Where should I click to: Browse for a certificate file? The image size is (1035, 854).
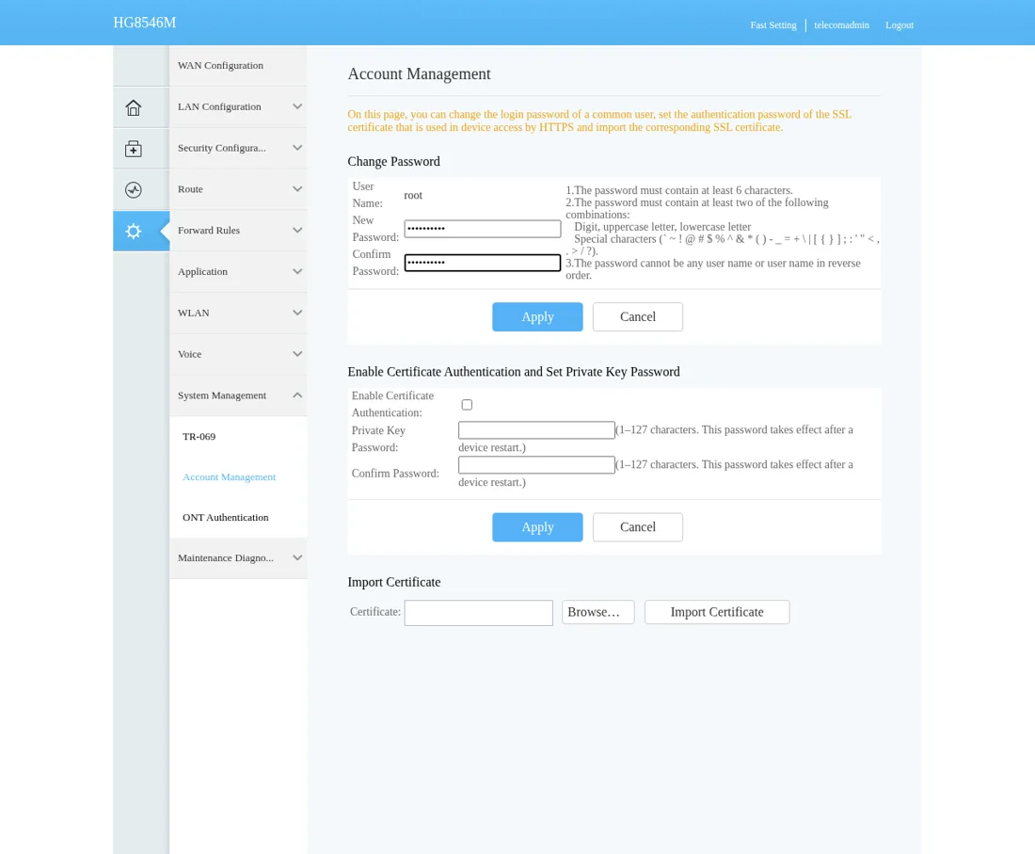click(598, 612)
